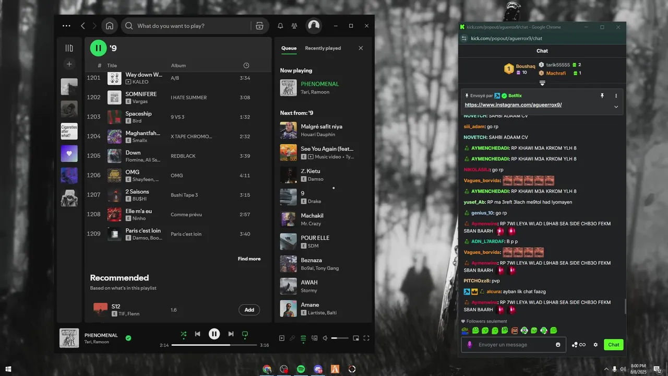Open the Now Playing view

tap(282, 338)
